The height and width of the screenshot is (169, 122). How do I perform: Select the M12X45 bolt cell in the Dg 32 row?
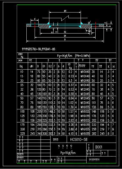coord(85,89)
